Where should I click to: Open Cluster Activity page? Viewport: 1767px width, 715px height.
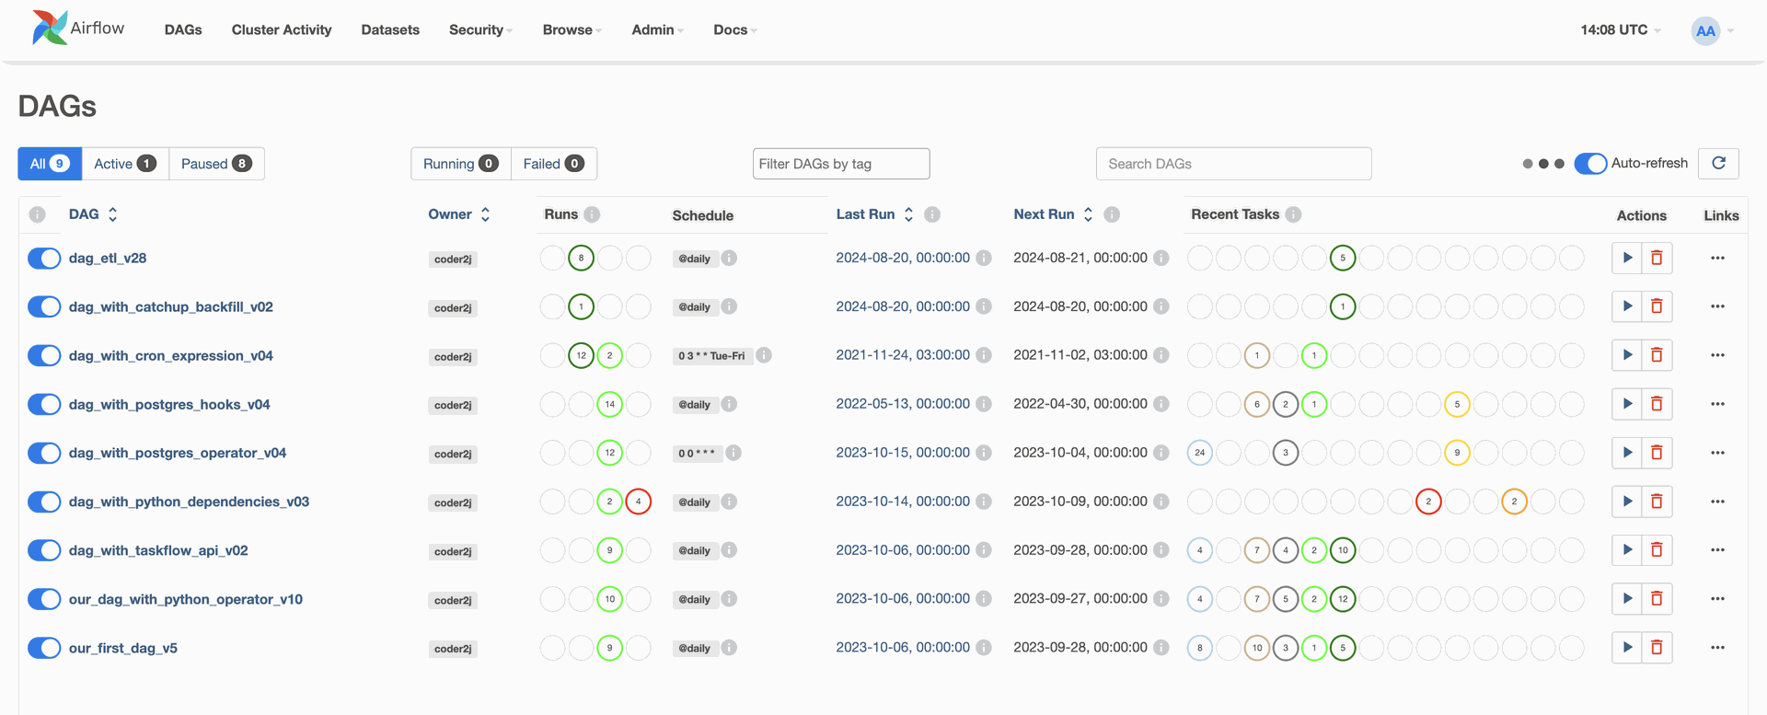click(282, 29)
